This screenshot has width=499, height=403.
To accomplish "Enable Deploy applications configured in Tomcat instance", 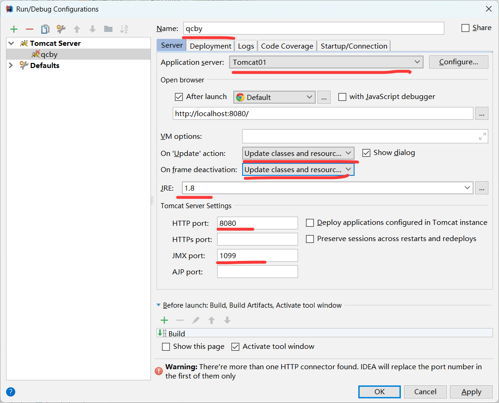I will click(310, 223).
